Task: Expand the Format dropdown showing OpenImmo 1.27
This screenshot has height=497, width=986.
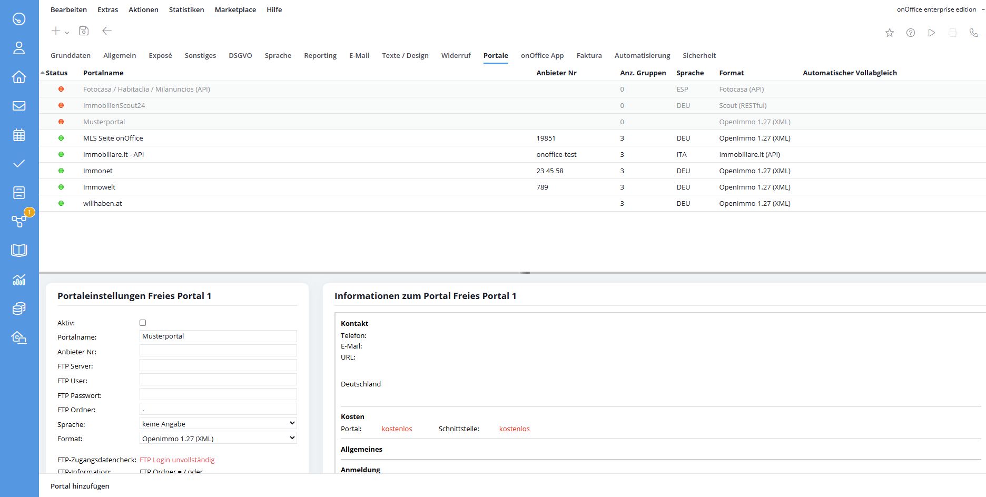Action: point(218,439)
